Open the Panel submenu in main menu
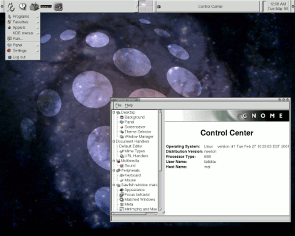Viewport: 295px width, 236px height. 23,45
